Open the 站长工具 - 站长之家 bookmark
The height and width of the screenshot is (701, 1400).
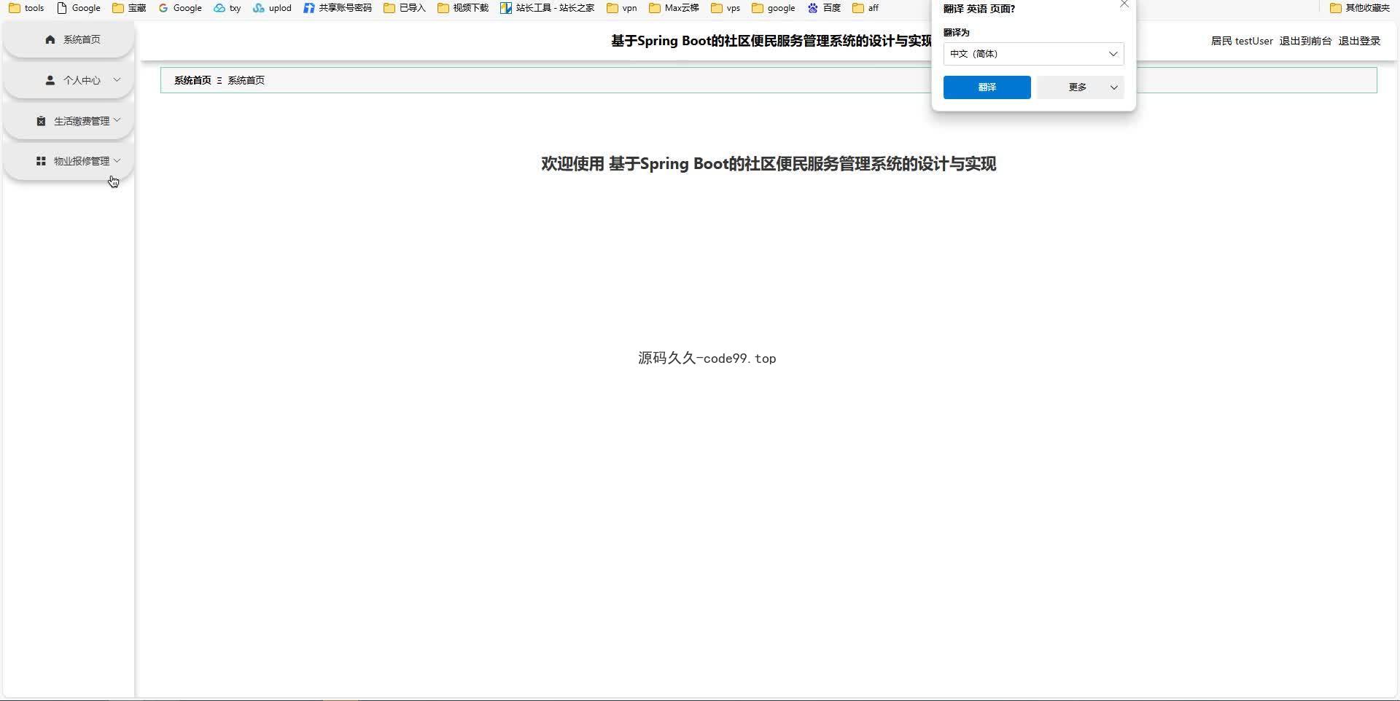point(547,8)
